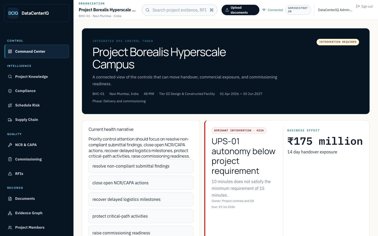This screenshot has width=378, height=236.
Task: Open Command Center grid icon
Action: (x=10, y=51)
